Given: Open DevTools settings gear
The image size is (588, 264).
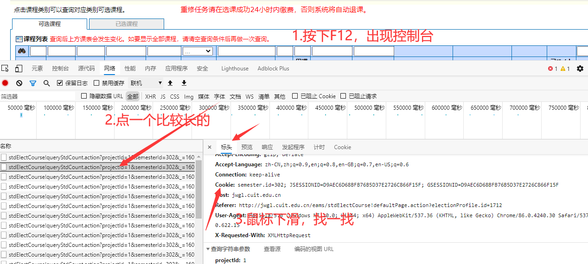Looking at the screenshot, I should point(580,69).
